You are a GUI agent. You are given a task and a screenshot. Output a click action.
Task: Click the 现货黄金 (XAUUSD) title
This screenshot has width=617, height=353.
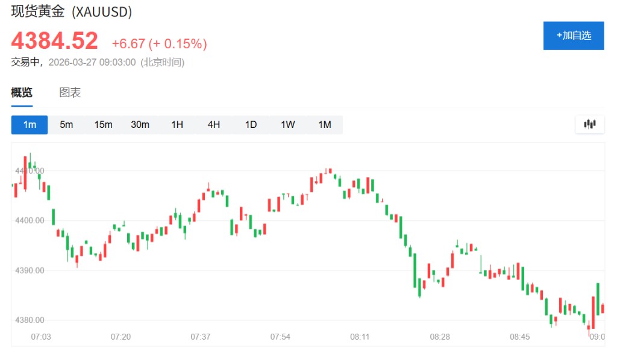click(x=72, y=11)
